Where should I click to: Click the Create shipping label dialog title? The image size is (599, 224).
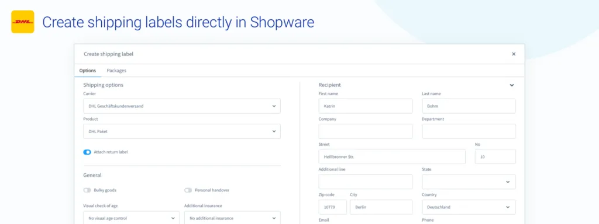tap(108, 54)
